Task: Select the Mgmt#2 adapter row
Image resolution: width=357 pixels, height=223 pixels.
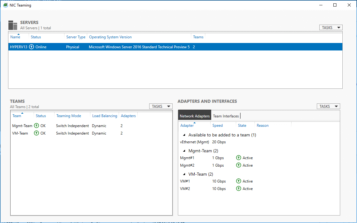Action: [259, 165]
